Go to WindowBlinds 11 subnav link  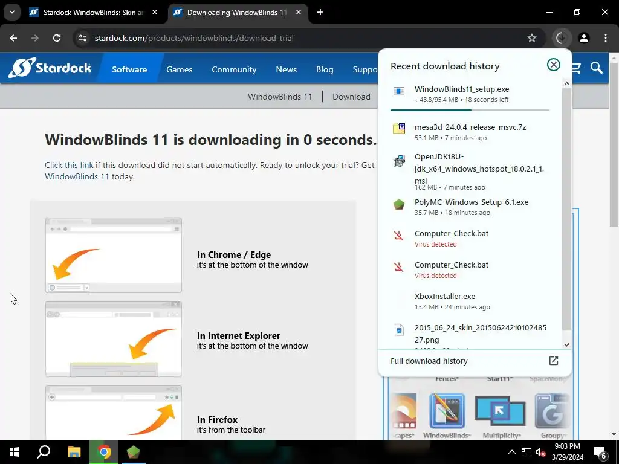(x=280, y=97)
